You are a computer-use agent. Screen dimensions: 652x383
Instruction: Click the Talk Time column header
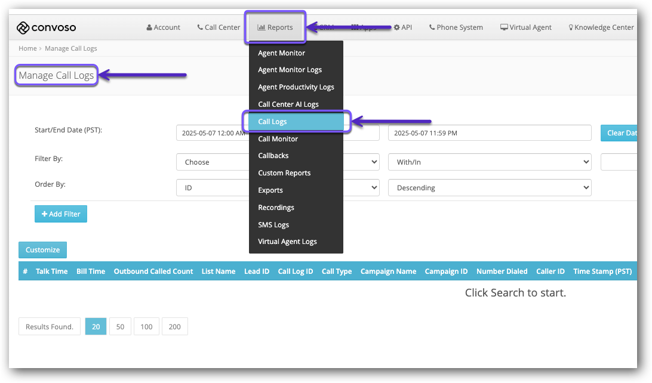(51, 271)
